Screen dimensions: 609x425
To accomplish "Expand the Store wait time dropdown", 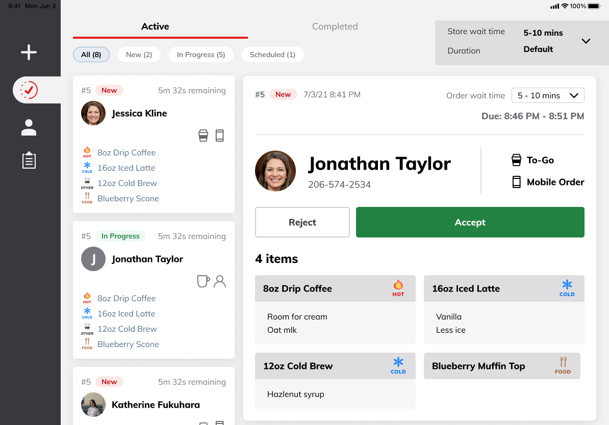I will tap(586, 41).
